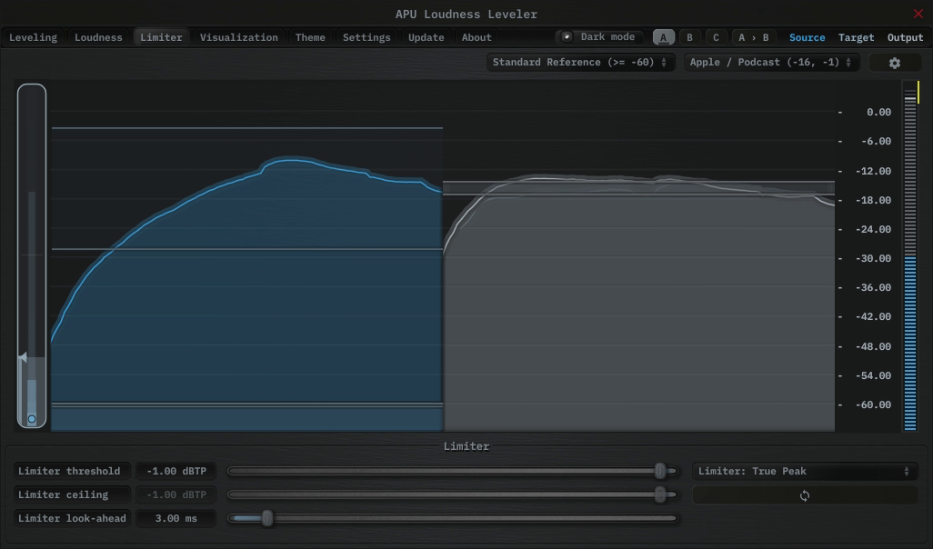
Task: Click the reset loop icon below the Limiter dropdown
Action: point(804,494)
